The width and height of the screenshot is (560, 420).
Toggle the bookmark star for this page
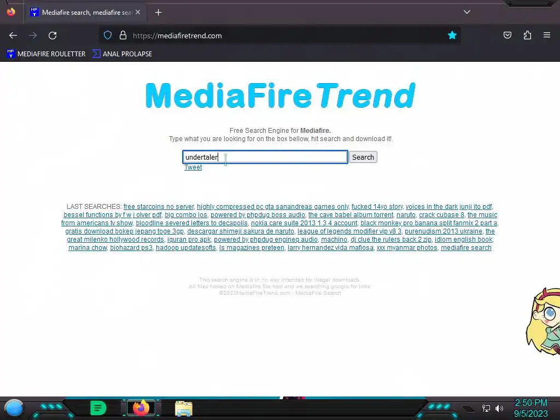pyautogui.click(x=452, y=35)
